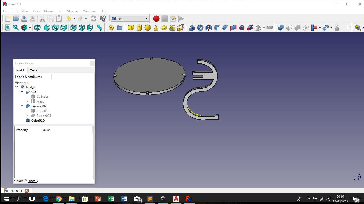This screenshot has height=204, width=364.
Task: Select Cylinder in the model tree
Action: pyautogui.click(x=42, y=97)
